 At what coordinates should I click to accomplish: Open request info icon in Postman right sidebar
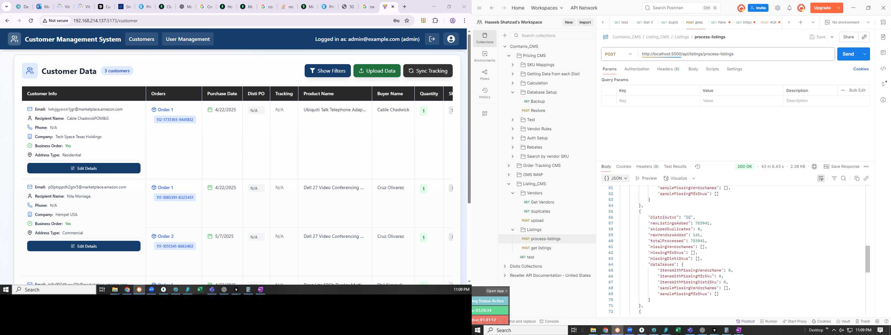(x=883, y=100)
